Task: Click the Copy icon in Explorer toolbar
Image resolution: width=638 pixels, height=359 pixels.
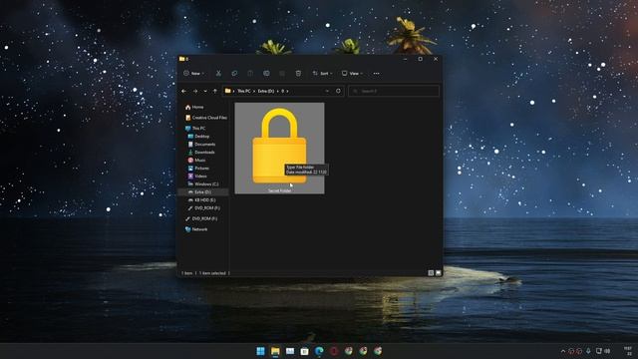Action: point(234,73)
